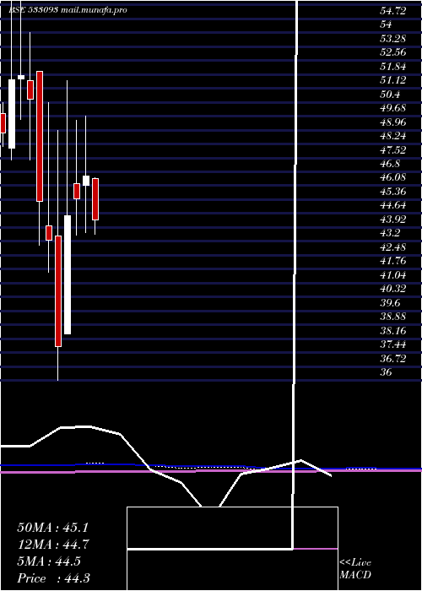Select the 50.4 axis label
The width and height of the screenshot is (422, 591).
tap(390, 94)
